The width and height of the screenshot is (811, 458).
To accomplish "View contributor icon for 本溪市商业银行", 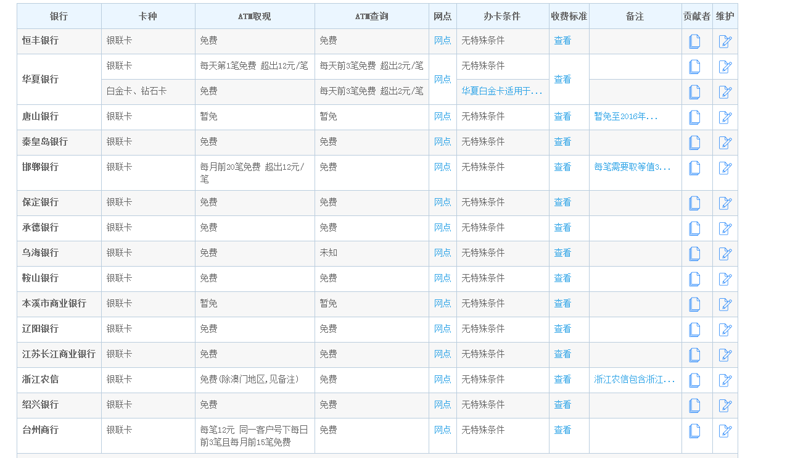I will 694,304.
